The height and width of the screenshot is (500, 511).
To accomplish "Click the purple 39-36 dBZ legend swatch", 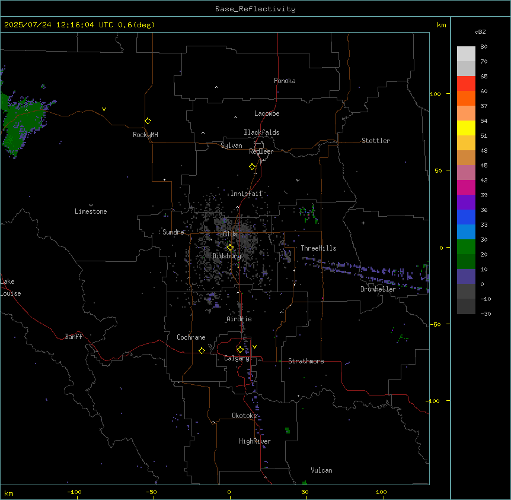I will pyautogui.click(x=466, y=202).
